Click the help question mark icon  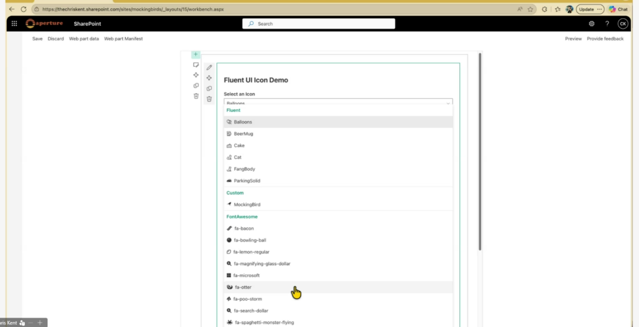(607, 24)
